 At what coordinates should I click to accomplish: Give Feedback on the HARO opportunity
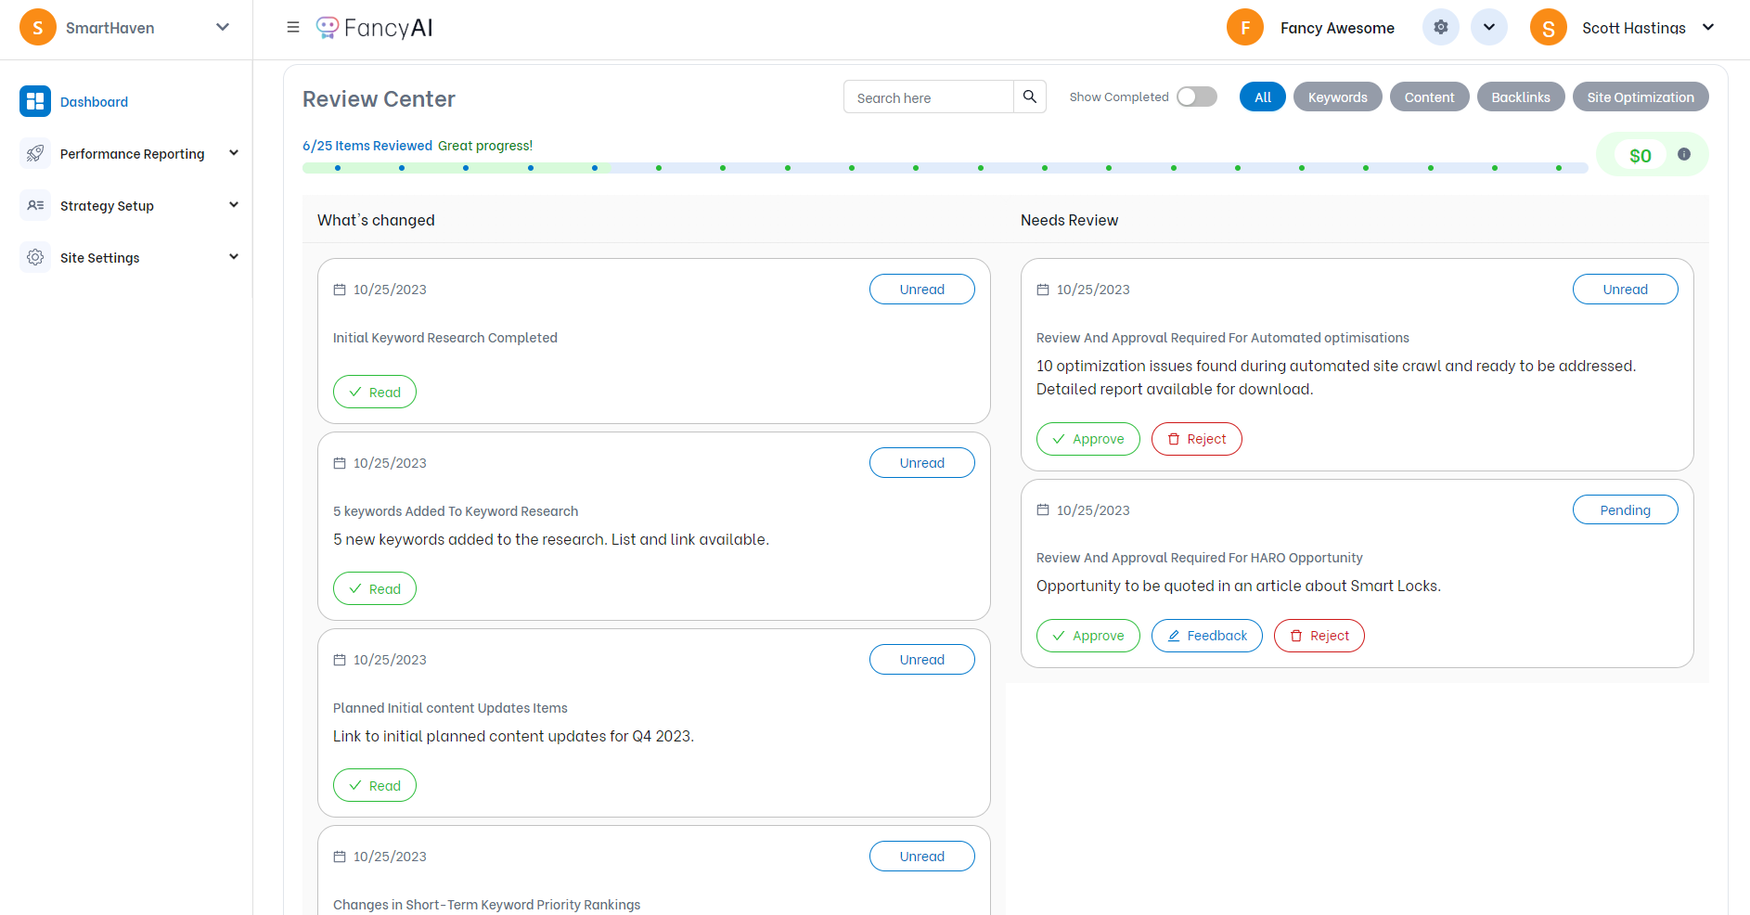coord(1206,637)
